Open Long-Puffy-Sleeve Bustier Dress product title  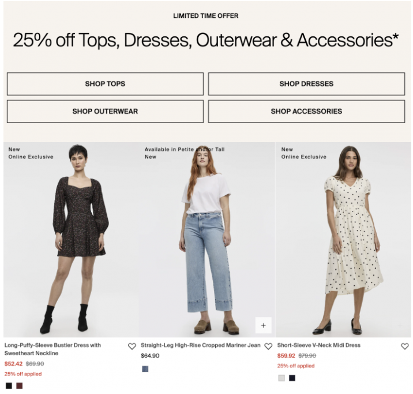tap(52, 349)
